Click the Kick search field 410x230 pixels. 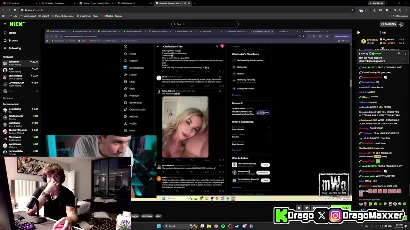pyautogui.click(x=205, y=24)
